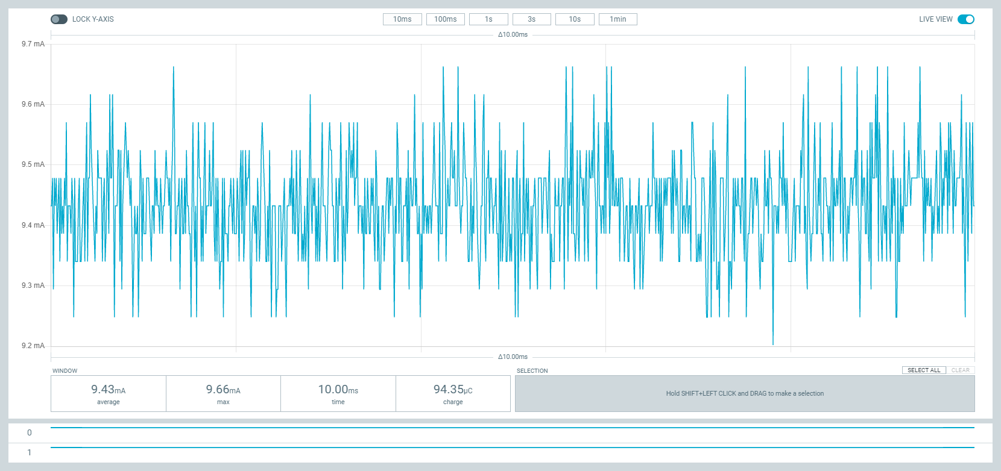
Task: Set time window to 10ms
Action: [402, 19]
